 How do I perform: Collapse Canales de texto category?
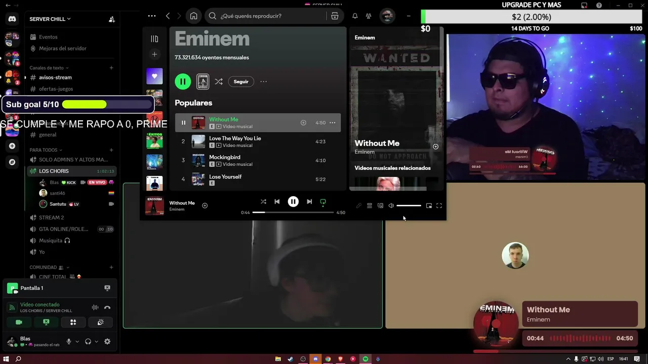(49, 68)
